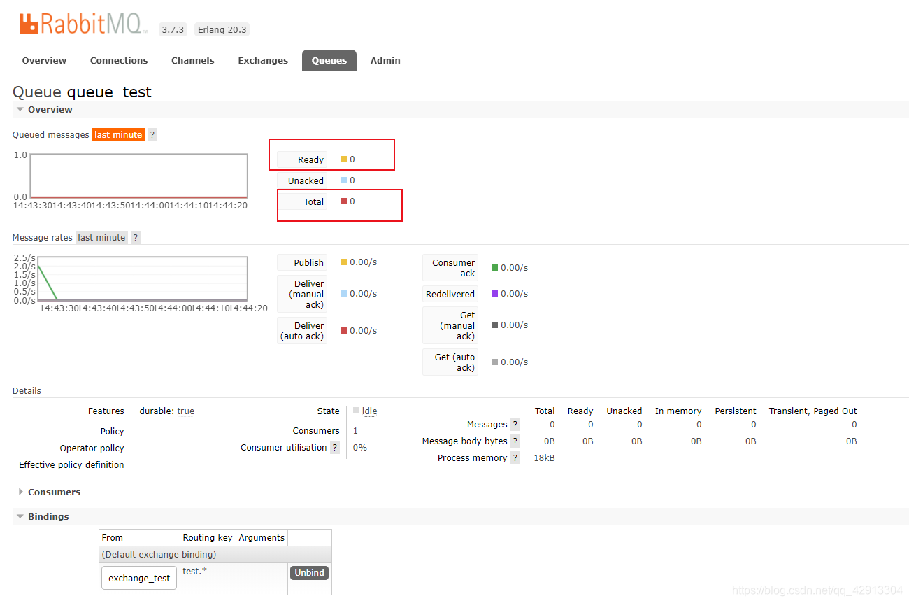Viewport: 909px width, 603px height.
Task: Click Consumer ack green swatch
Action: pyautogui.click(x=494, y=268)
